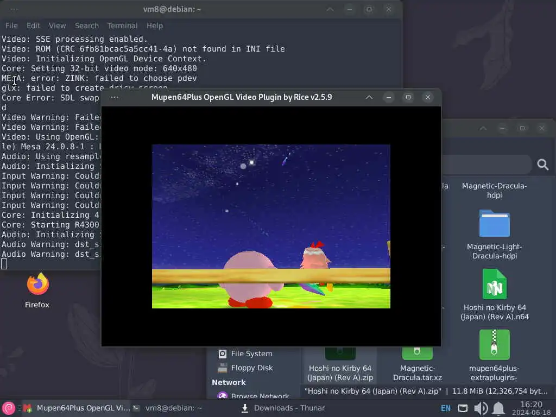Click the display icon in the system tray
This screenshot has height=417, width=556.
tap(463, 408)
